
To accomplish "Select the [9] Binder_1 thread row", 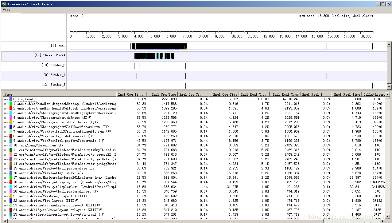I will [194, 76].
